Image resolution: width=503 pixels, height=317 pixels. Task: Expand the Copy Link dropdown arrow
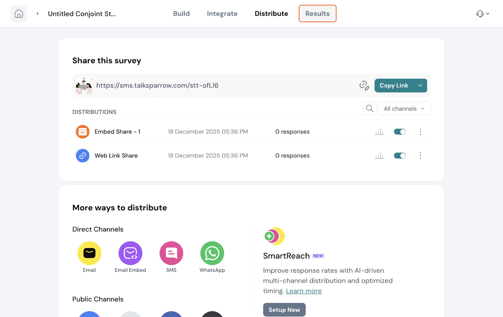[420, 85]
